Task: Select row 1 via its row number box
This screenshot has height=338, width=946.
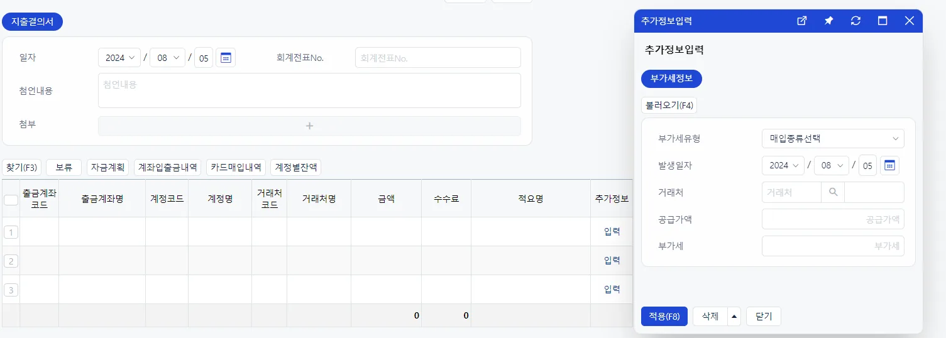Action: click(11, 232)
